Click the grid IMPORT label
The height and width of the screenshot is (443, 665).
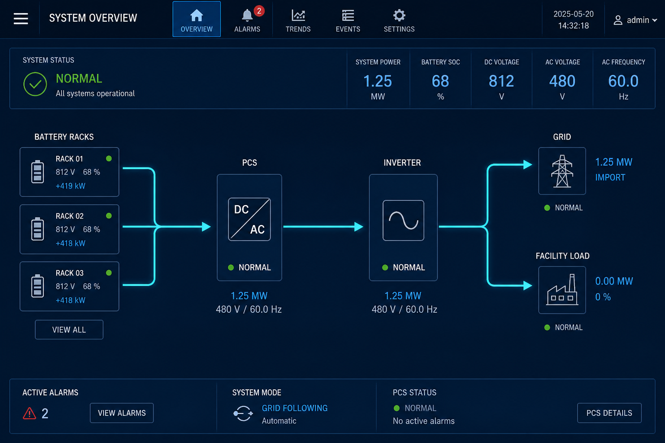tap(610, 177)
